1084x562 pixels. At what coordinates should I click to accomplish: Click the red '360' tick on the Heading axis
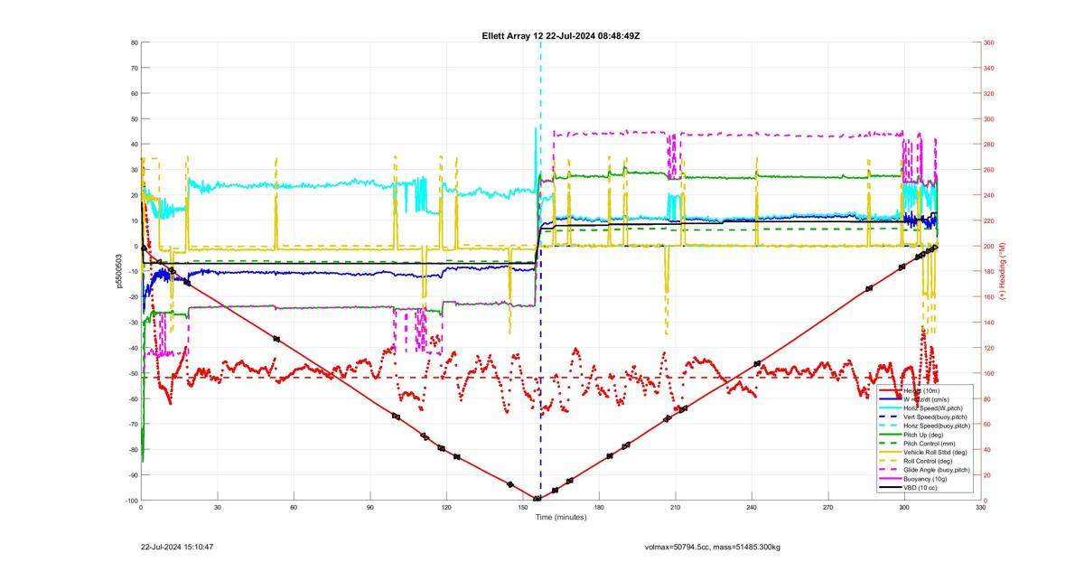(989, 42)
